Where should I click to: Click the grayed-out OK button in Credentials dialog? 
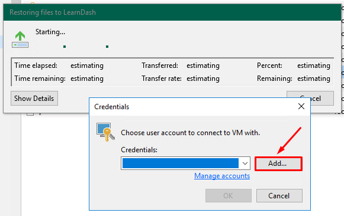point(229,196)
